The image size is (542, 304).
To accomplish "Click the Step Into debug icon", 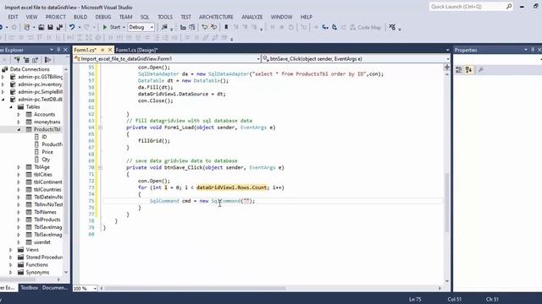I will (325, 27).
